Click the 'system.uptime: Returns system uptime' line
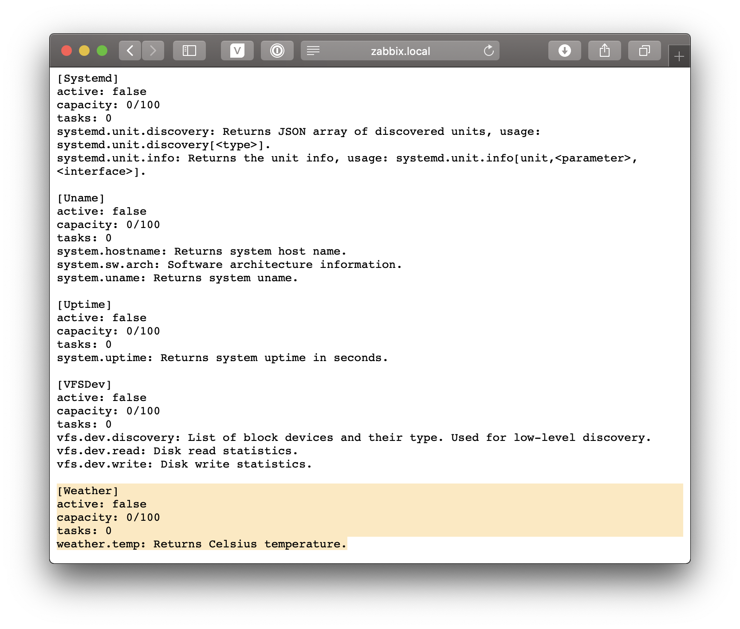Screen dimensions: 740x629 222,358
